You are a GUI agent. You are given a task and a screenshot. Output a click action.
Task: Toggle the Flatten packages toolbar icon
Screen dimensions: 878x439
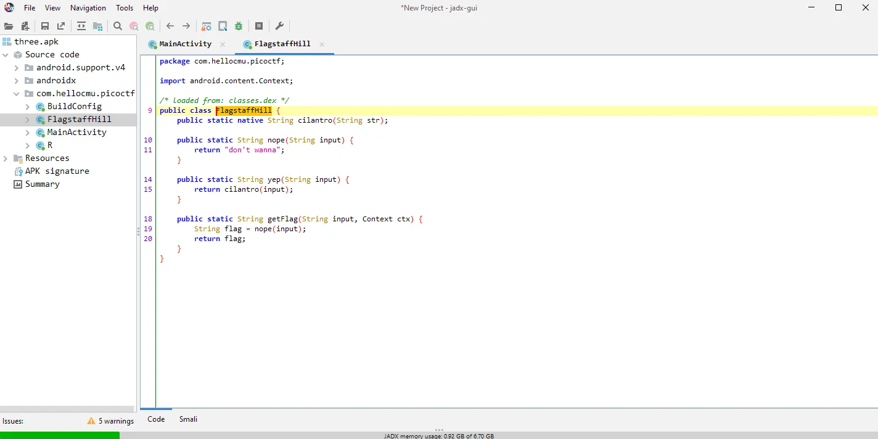[97, 26]
